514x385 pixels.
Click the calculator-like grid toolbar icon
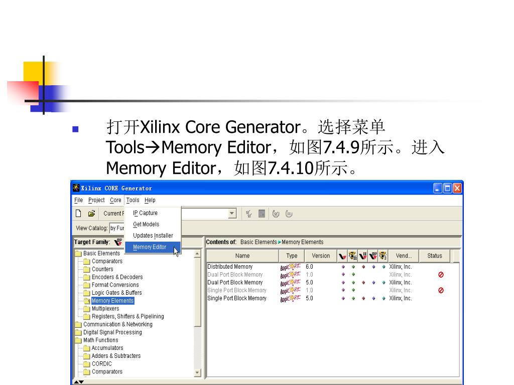pyautogui.click(x=262, y=214)
